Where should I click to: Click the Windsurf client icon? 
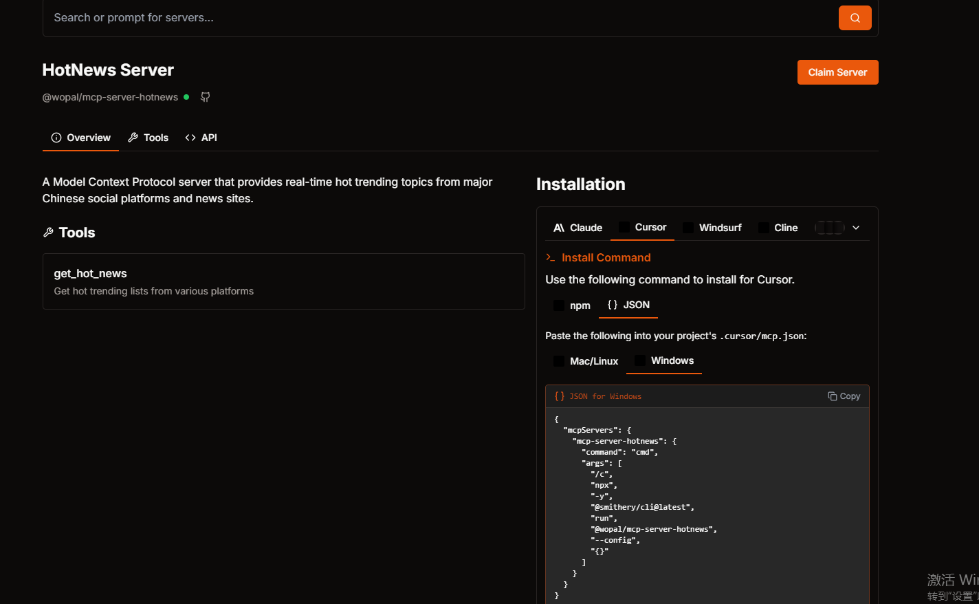click(x=688, y=228)
